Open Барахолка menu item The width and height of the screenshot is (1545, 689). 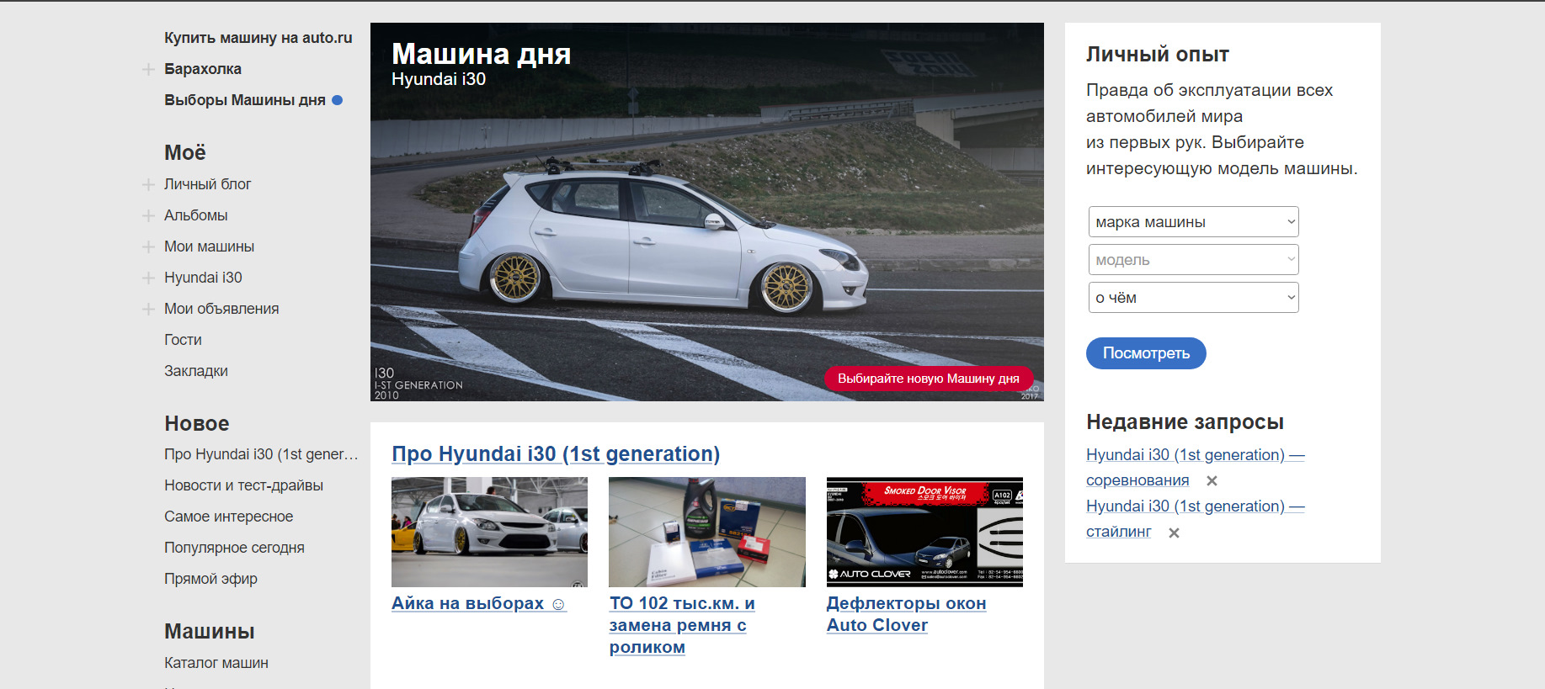tap(203, 69)
